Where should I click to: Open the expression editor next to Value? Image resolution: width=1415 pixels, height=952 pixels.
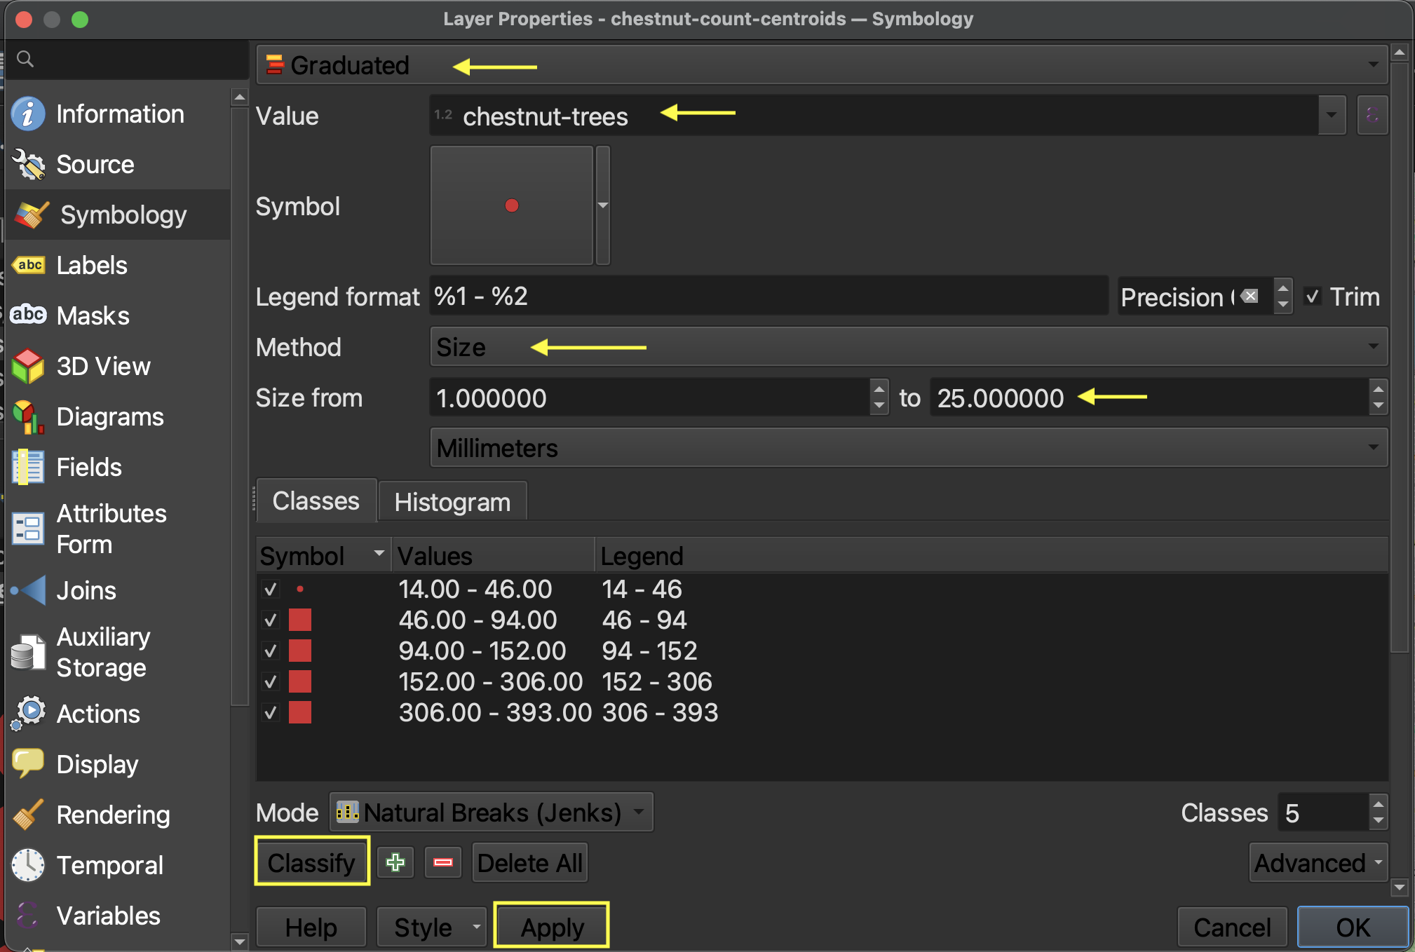[x=1372, y=115]
